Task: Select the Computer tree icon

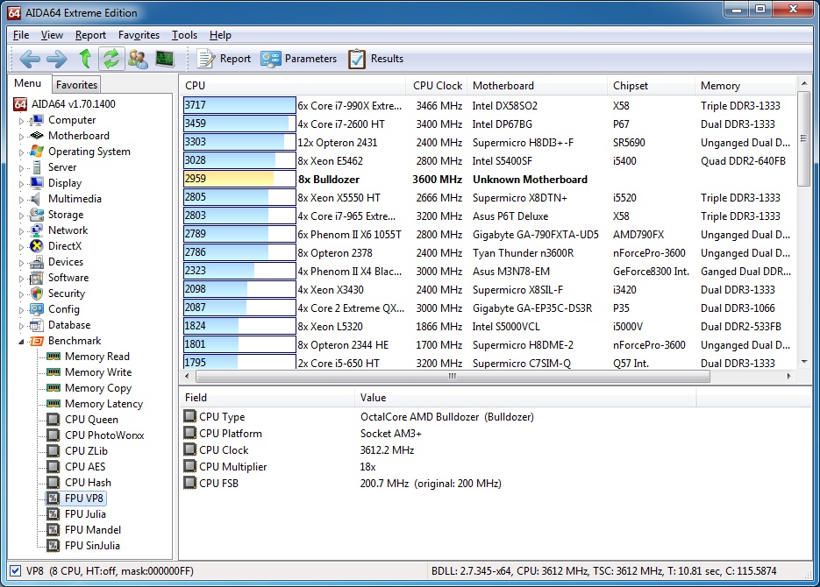Action: click(x=37, y=120)
